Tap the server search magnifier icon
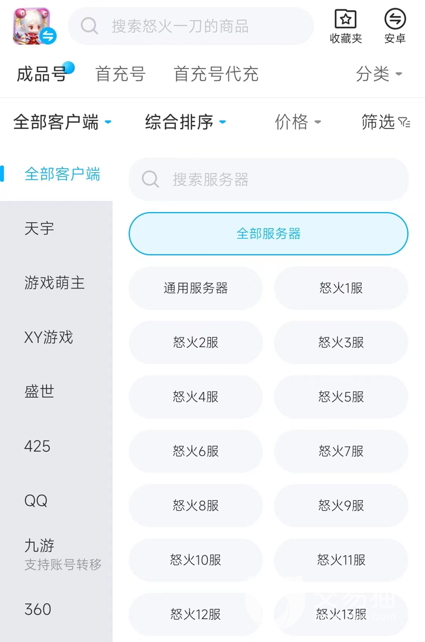 coord(150,180)
